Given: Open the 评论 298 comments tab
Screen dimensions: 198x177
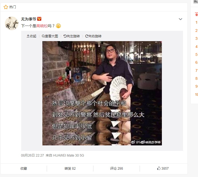Looking at the screenshot, I should (x=117, y=168).
